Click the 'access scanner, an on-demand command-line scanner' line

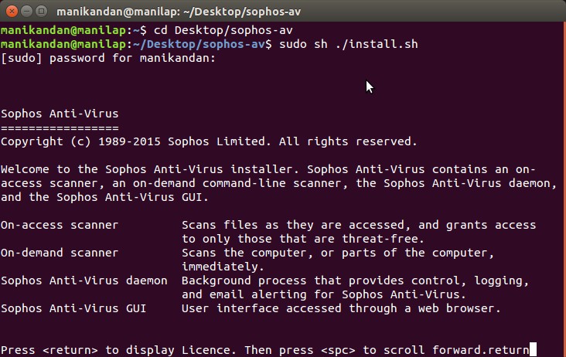(x=278, y=184)
